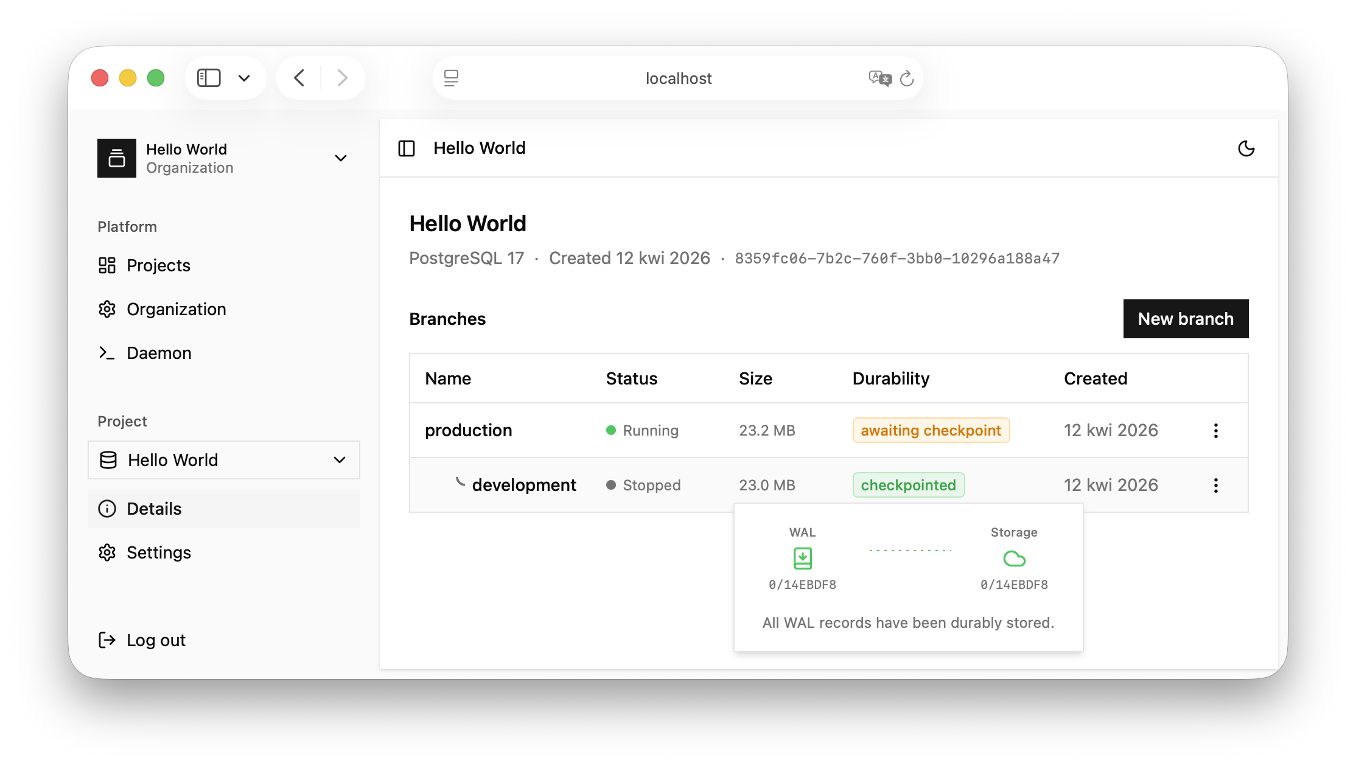Open the Hello World project selector dropdown

(224, 460)
